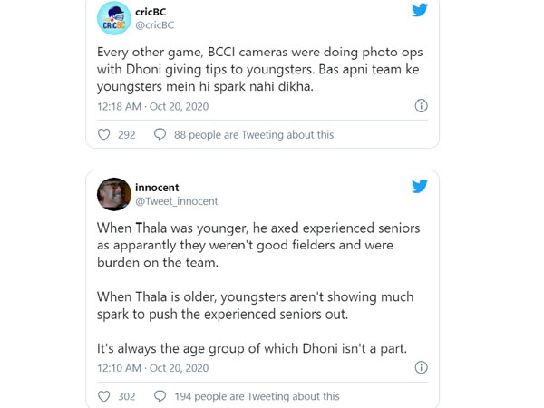View 194 people are Tweeting about this
Viewport: 544px width, 408px height.
click(257, 396)
